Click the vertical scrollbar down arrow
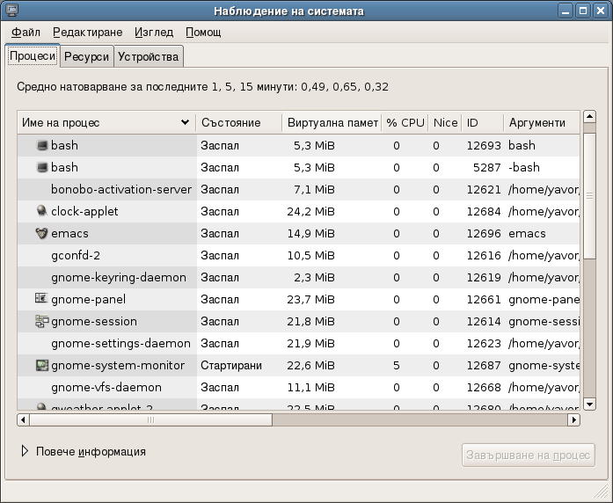 pyautogui.click(x=589, y=404)
